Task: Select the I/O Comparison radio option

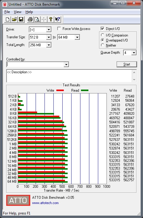Action: pyautogui.click(x=103, y=35)
